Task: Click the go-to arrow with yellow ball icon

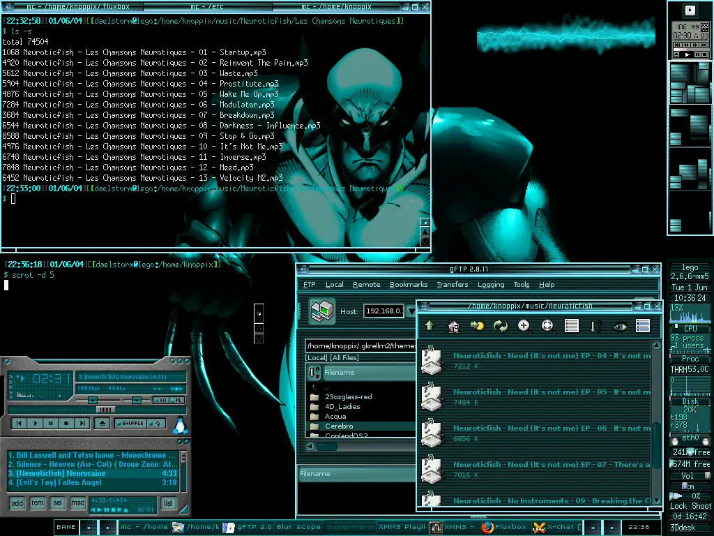Action: coord(477,325)
